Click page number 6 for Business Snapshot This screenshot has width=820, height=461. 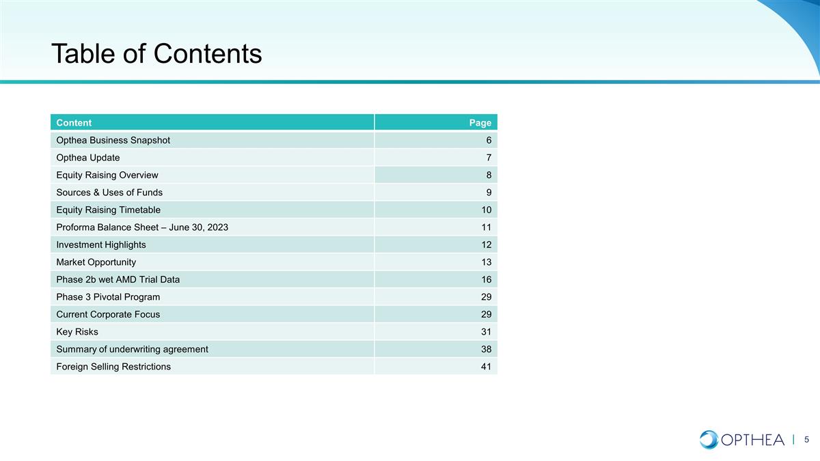pos(488,140)
